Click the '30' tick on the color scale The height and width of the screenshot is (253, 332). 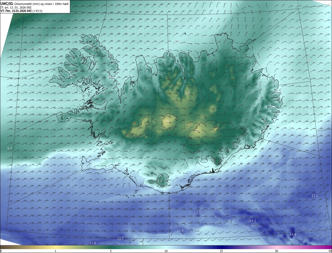point(276,251)
